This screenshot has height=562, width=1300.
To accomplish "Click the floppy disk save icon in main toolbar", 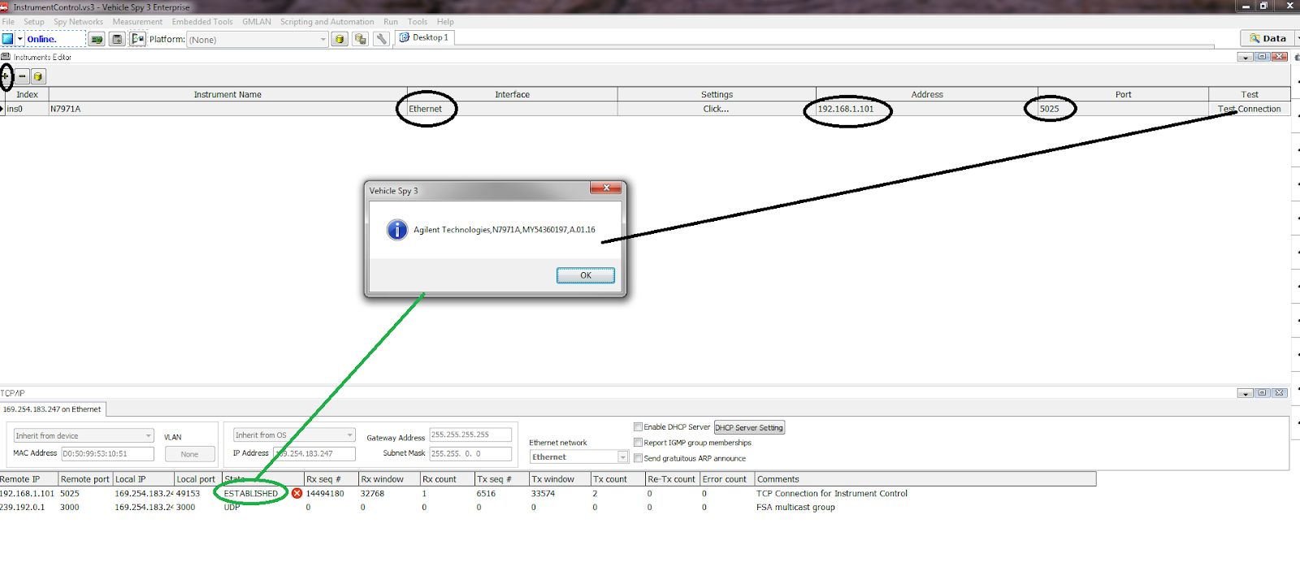I will [x=117, y=39].
